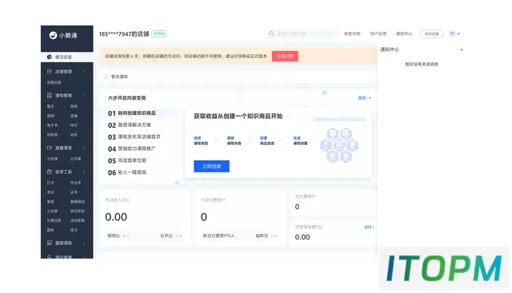Open the 商家学院 top navigation link
This screenshot has width=512, height=293.
(352, 34)
